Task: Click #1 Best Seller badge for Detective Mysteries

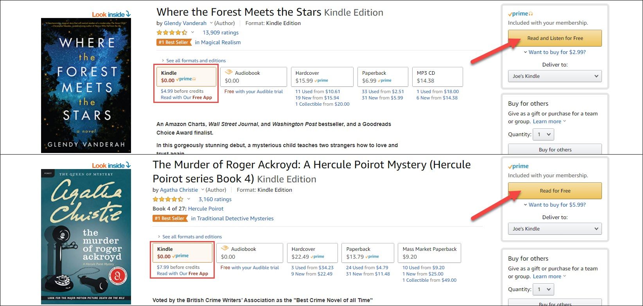Action: tap(170, 218)
